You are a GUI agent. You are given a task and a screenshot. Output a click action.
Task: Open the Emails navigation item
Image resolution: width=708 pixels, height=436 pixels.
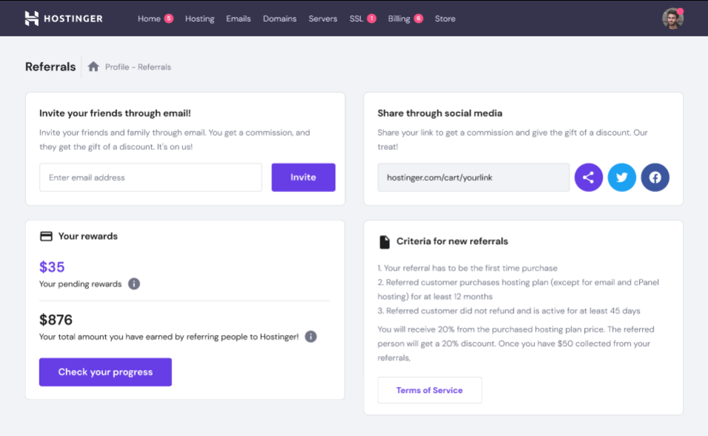(x=238, y=19)
